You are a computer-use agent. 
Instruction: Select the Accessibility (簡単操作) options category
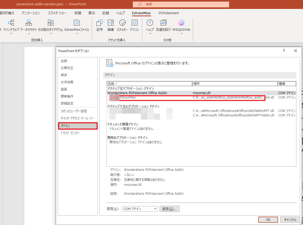pos(78,96)
